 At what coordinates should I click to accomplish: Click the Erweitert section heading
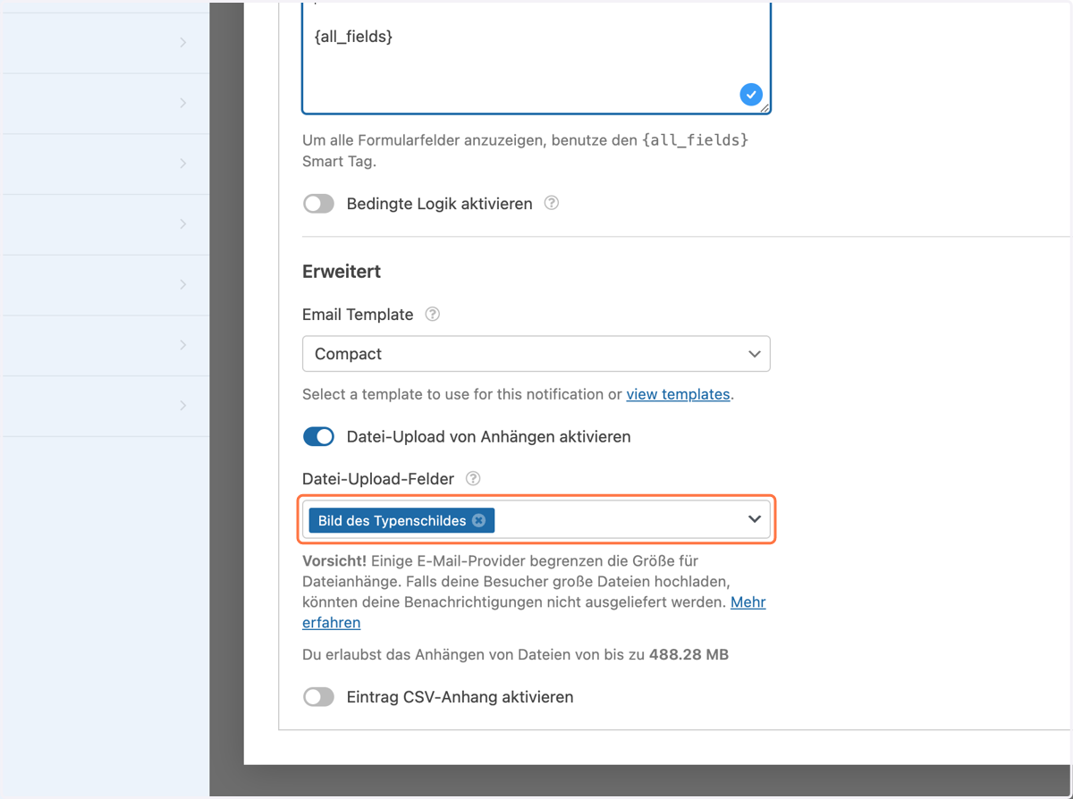pos(342,272)
